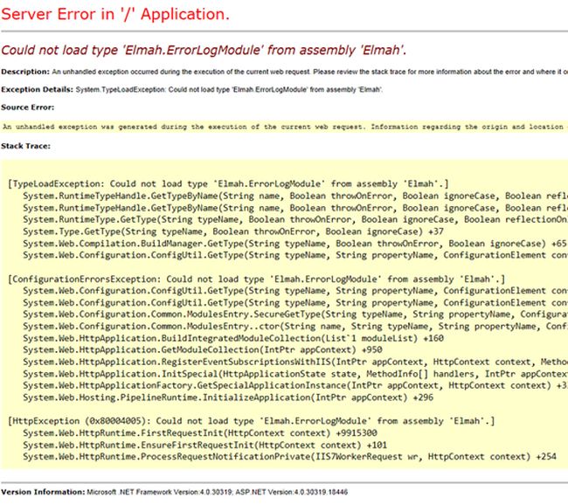The height and width of the screenshot is (504, 568).
Task: Select the red italic 'Could not load type' subheading
Action: click(204, 50)
